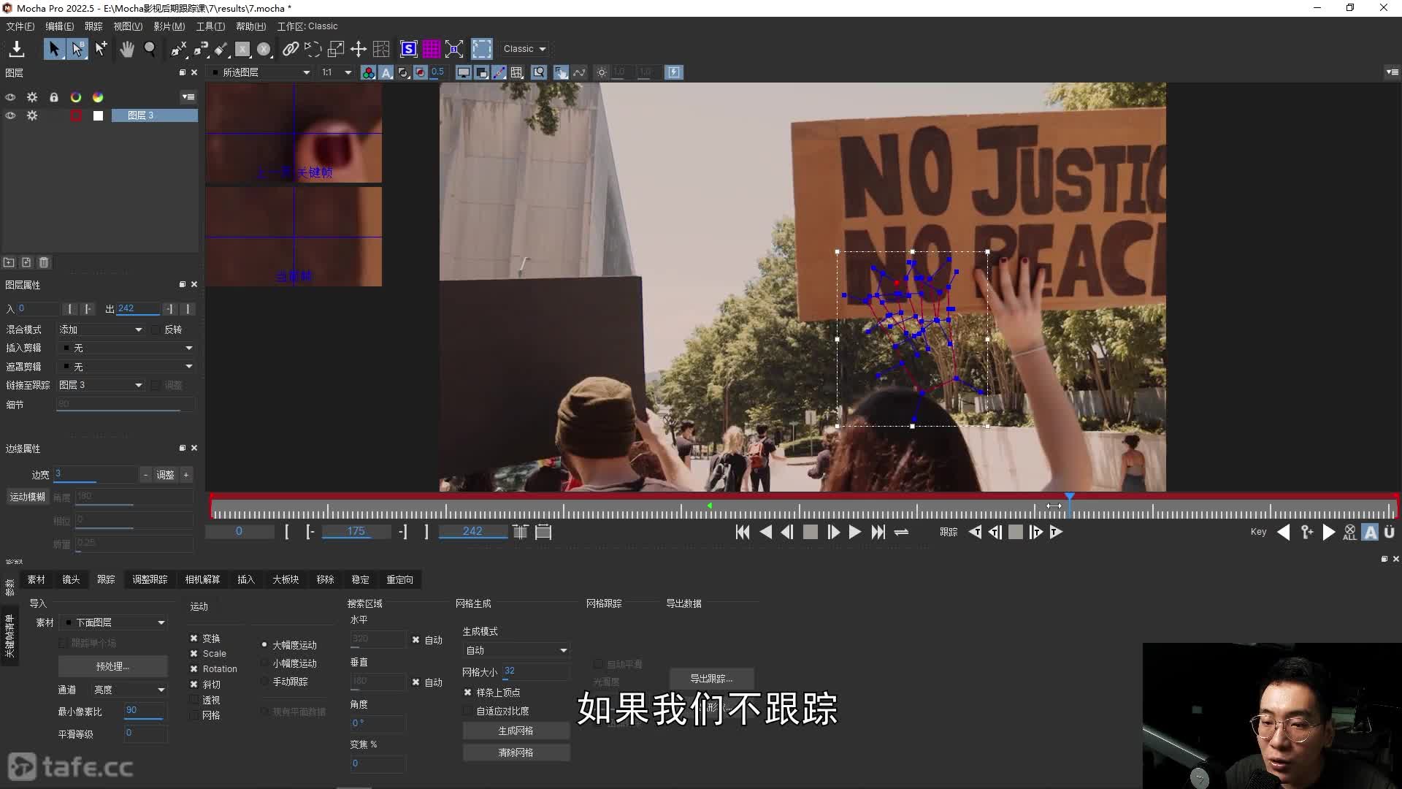Image resolution: width=1402 pixels, height=789 pixels.
Task: Toggle the 样条上顶点 checkbox
Action: click(x=468, y=693)
